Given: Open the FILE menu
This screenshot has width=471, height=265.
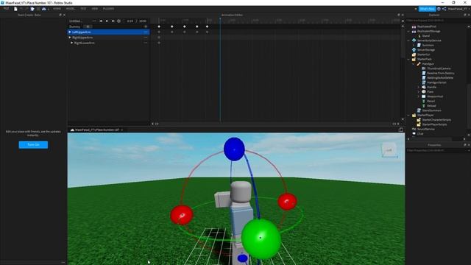Looking at the screenshot, I should tap(6, 9).
